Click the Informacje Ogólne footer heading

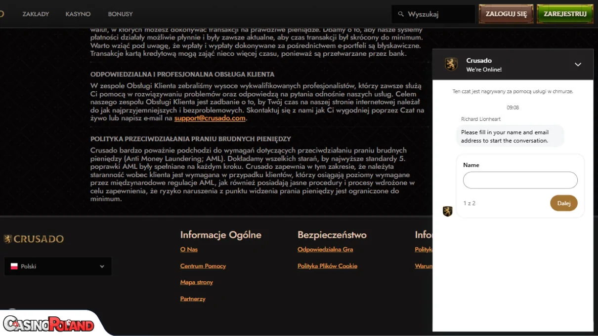[x=221, y=235]
